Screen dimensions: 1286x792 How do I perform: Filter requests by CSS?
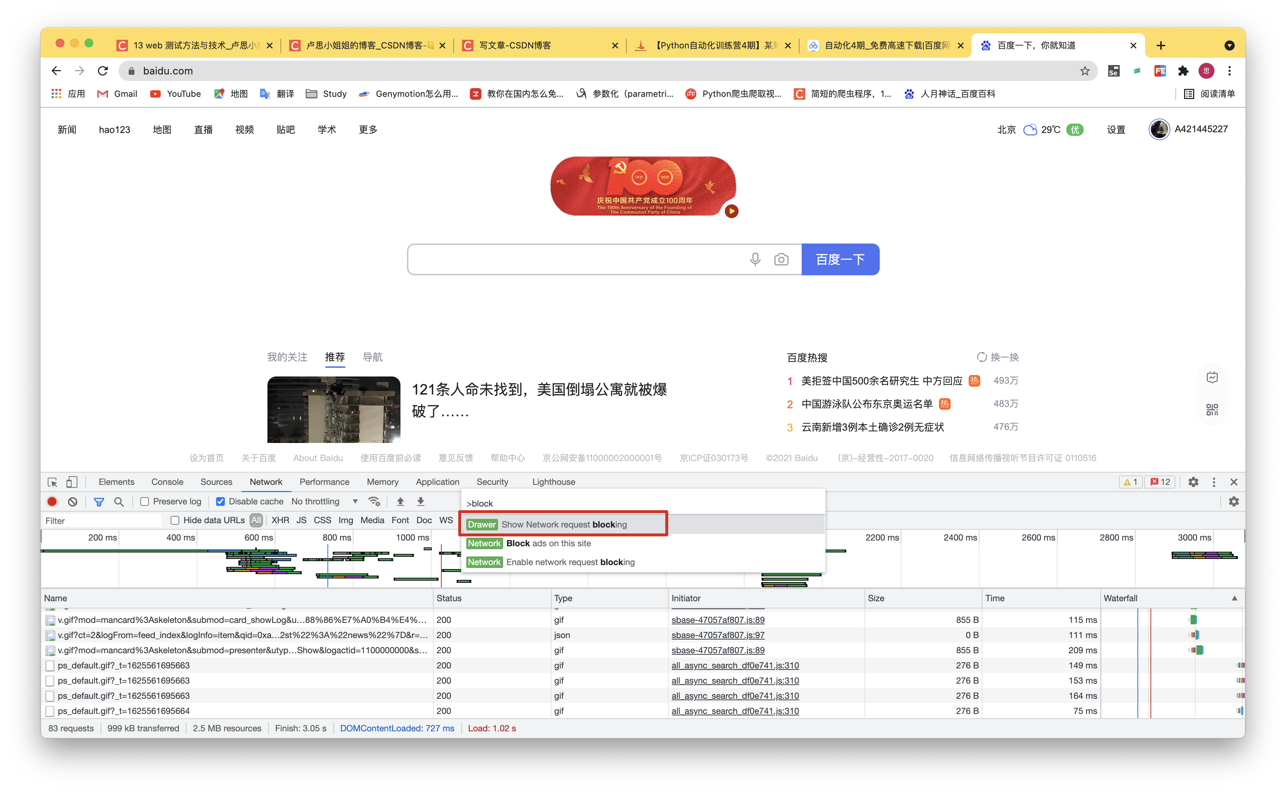point(322,520)
